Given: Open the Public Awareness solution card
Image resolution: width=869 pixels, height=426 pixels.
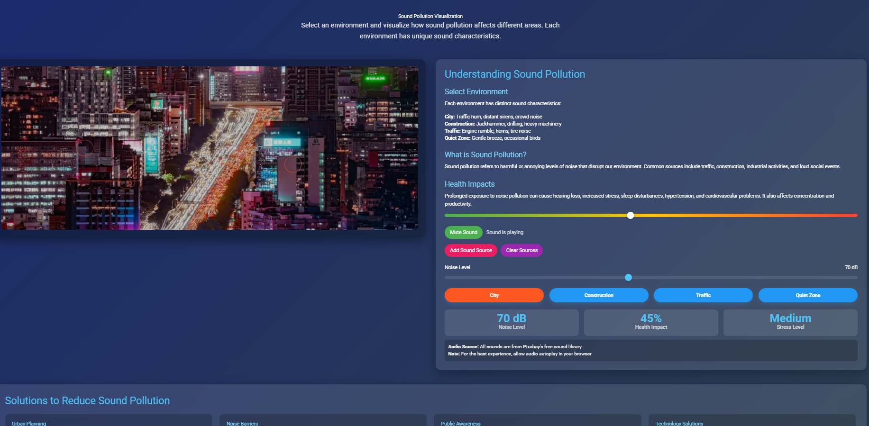Looking at the screenshot, I should tap(537, 421).
